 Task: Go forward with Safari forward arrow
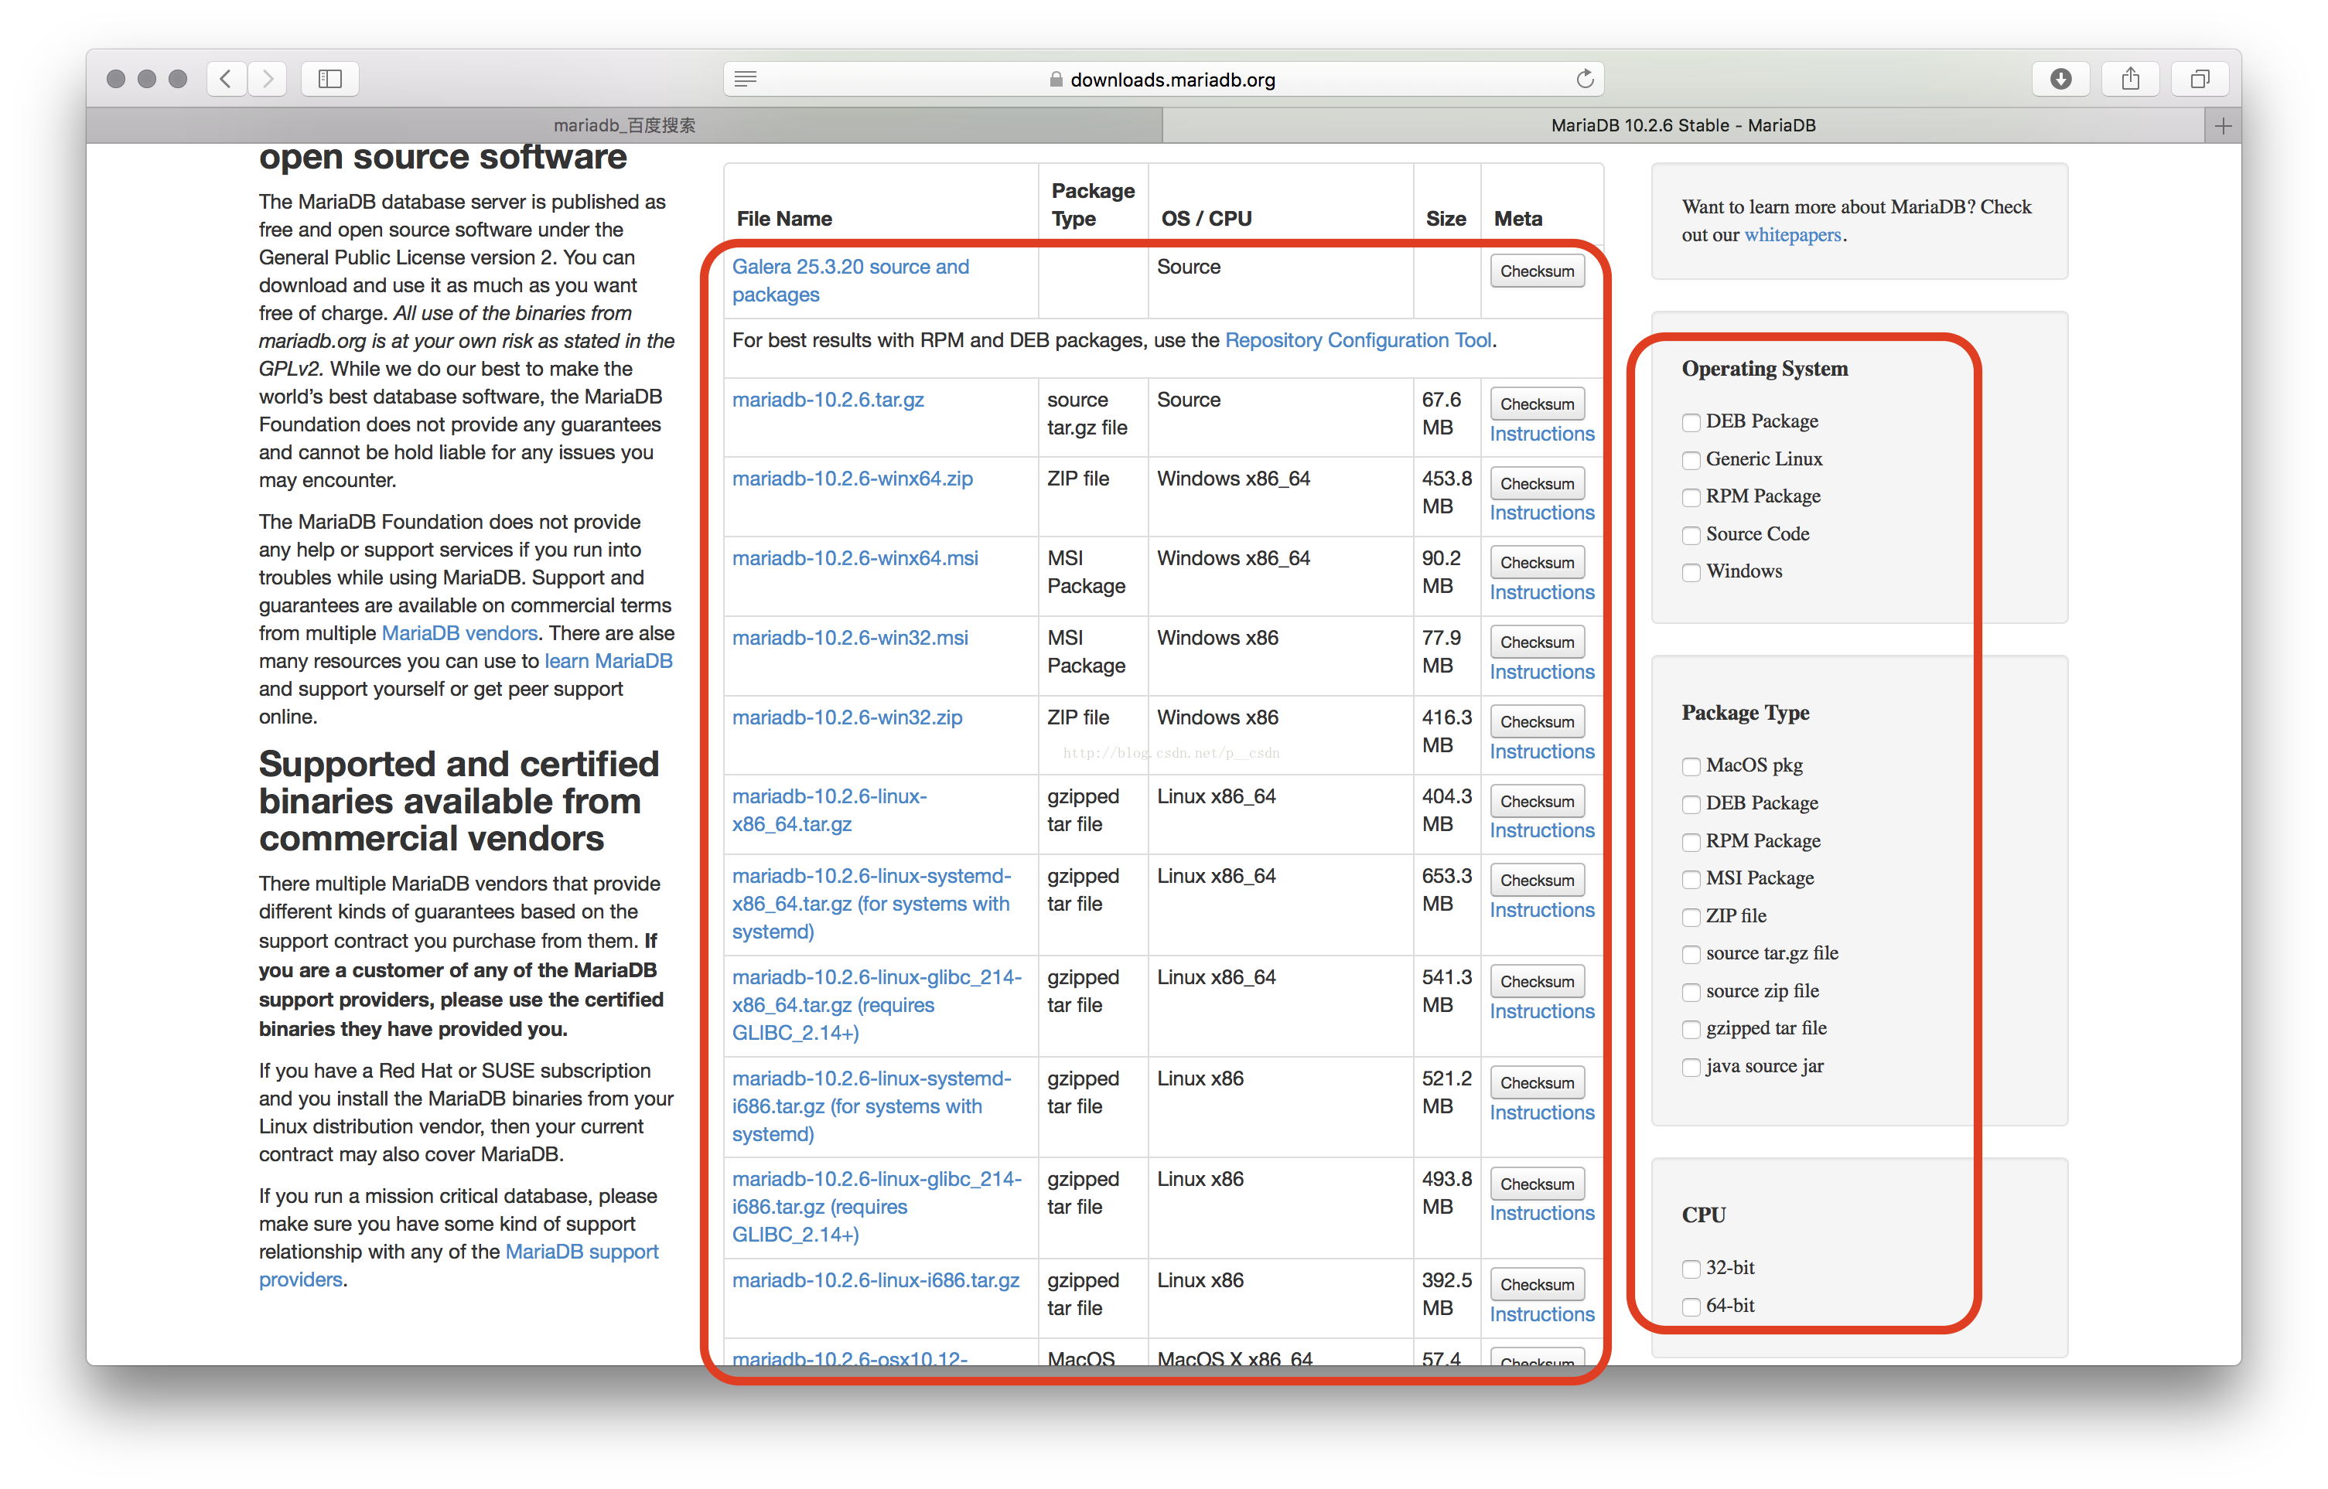pos(268,78)
